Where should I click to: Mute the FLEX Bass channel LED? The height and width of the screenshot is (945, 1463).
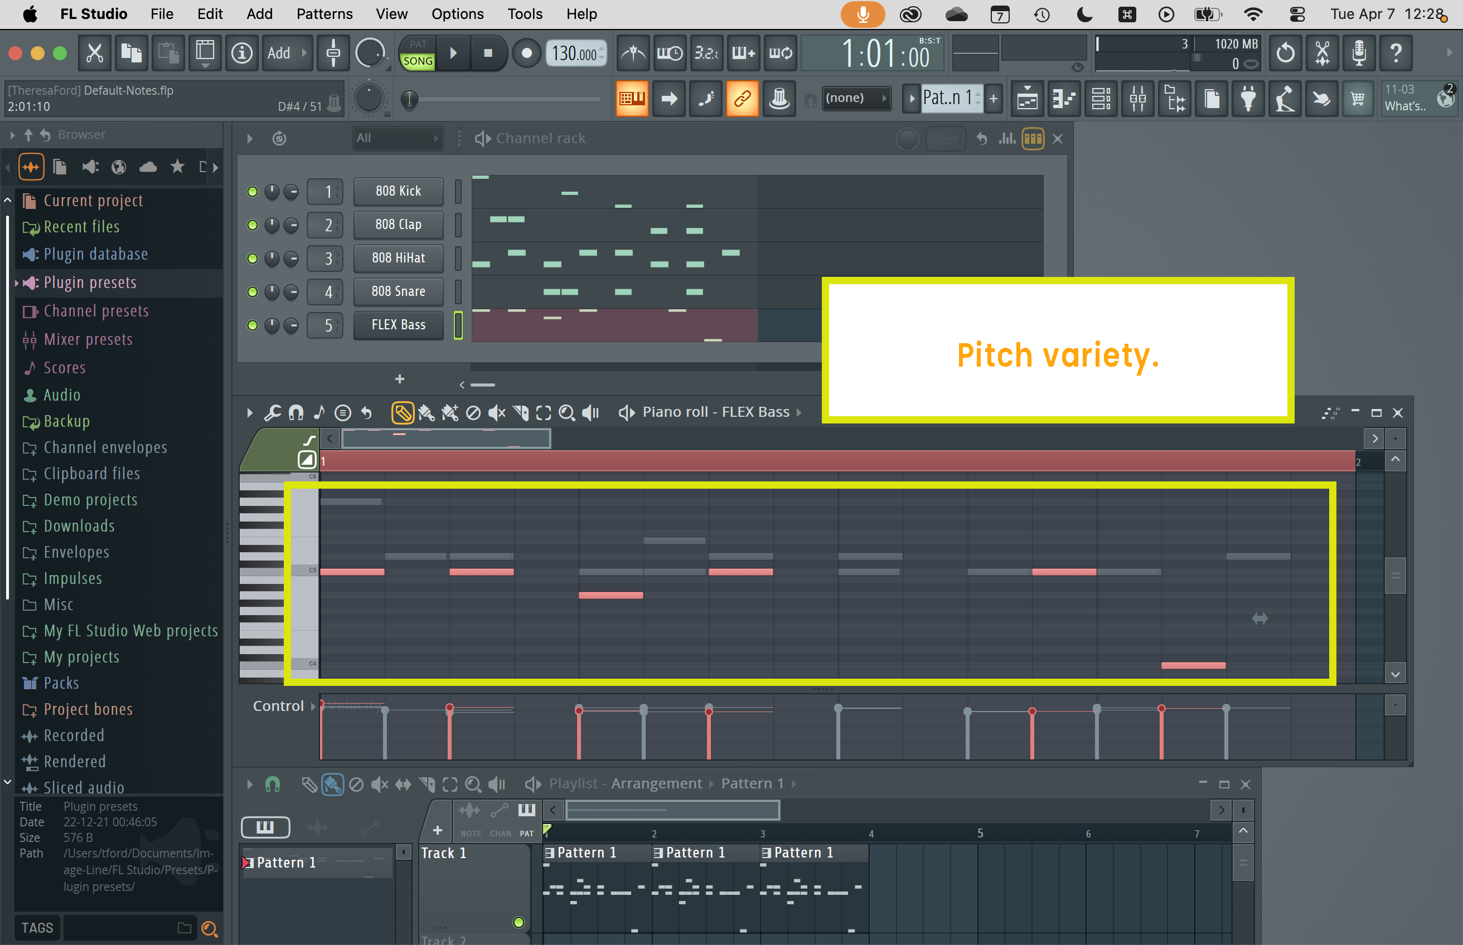point(251,325)
